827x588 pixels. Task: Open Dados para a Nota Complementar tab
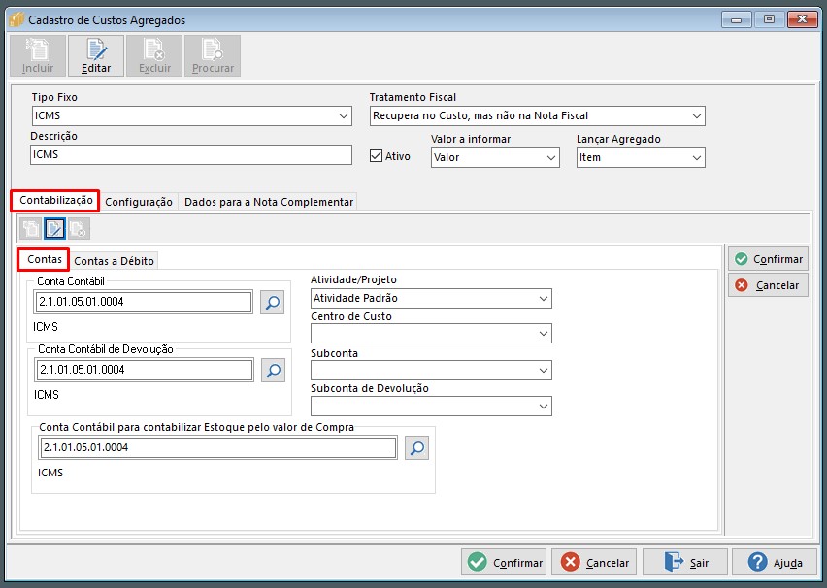click(x=269, y=202)
